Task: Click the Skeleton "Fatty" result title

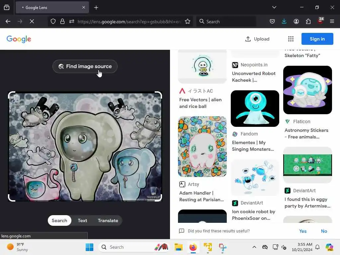Action: [x=302, y=55]
